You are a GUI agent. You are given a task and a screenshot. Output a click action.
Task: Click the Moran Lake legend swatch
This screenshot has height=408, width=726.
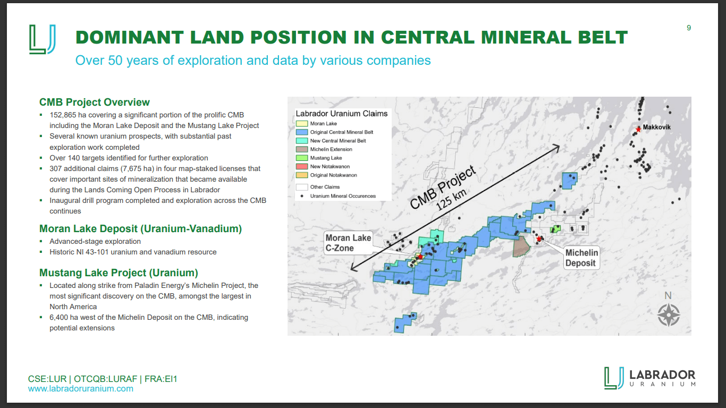(301, 124)
